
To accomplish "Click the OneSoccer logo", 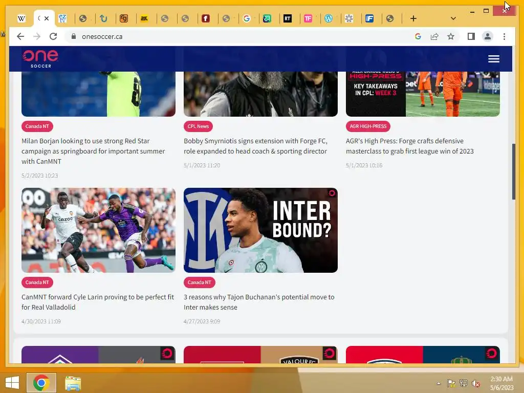I will [x=40, y=59].
